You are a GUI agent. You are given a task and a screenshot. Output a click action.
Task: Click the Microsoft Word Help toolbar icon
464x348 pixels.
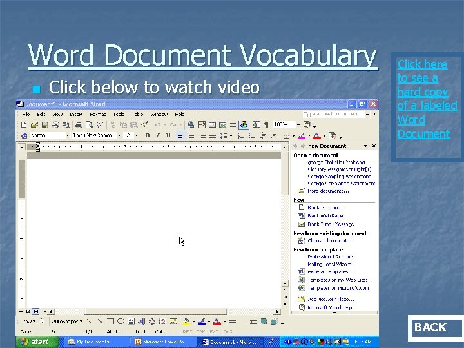(x=307, y=124)
